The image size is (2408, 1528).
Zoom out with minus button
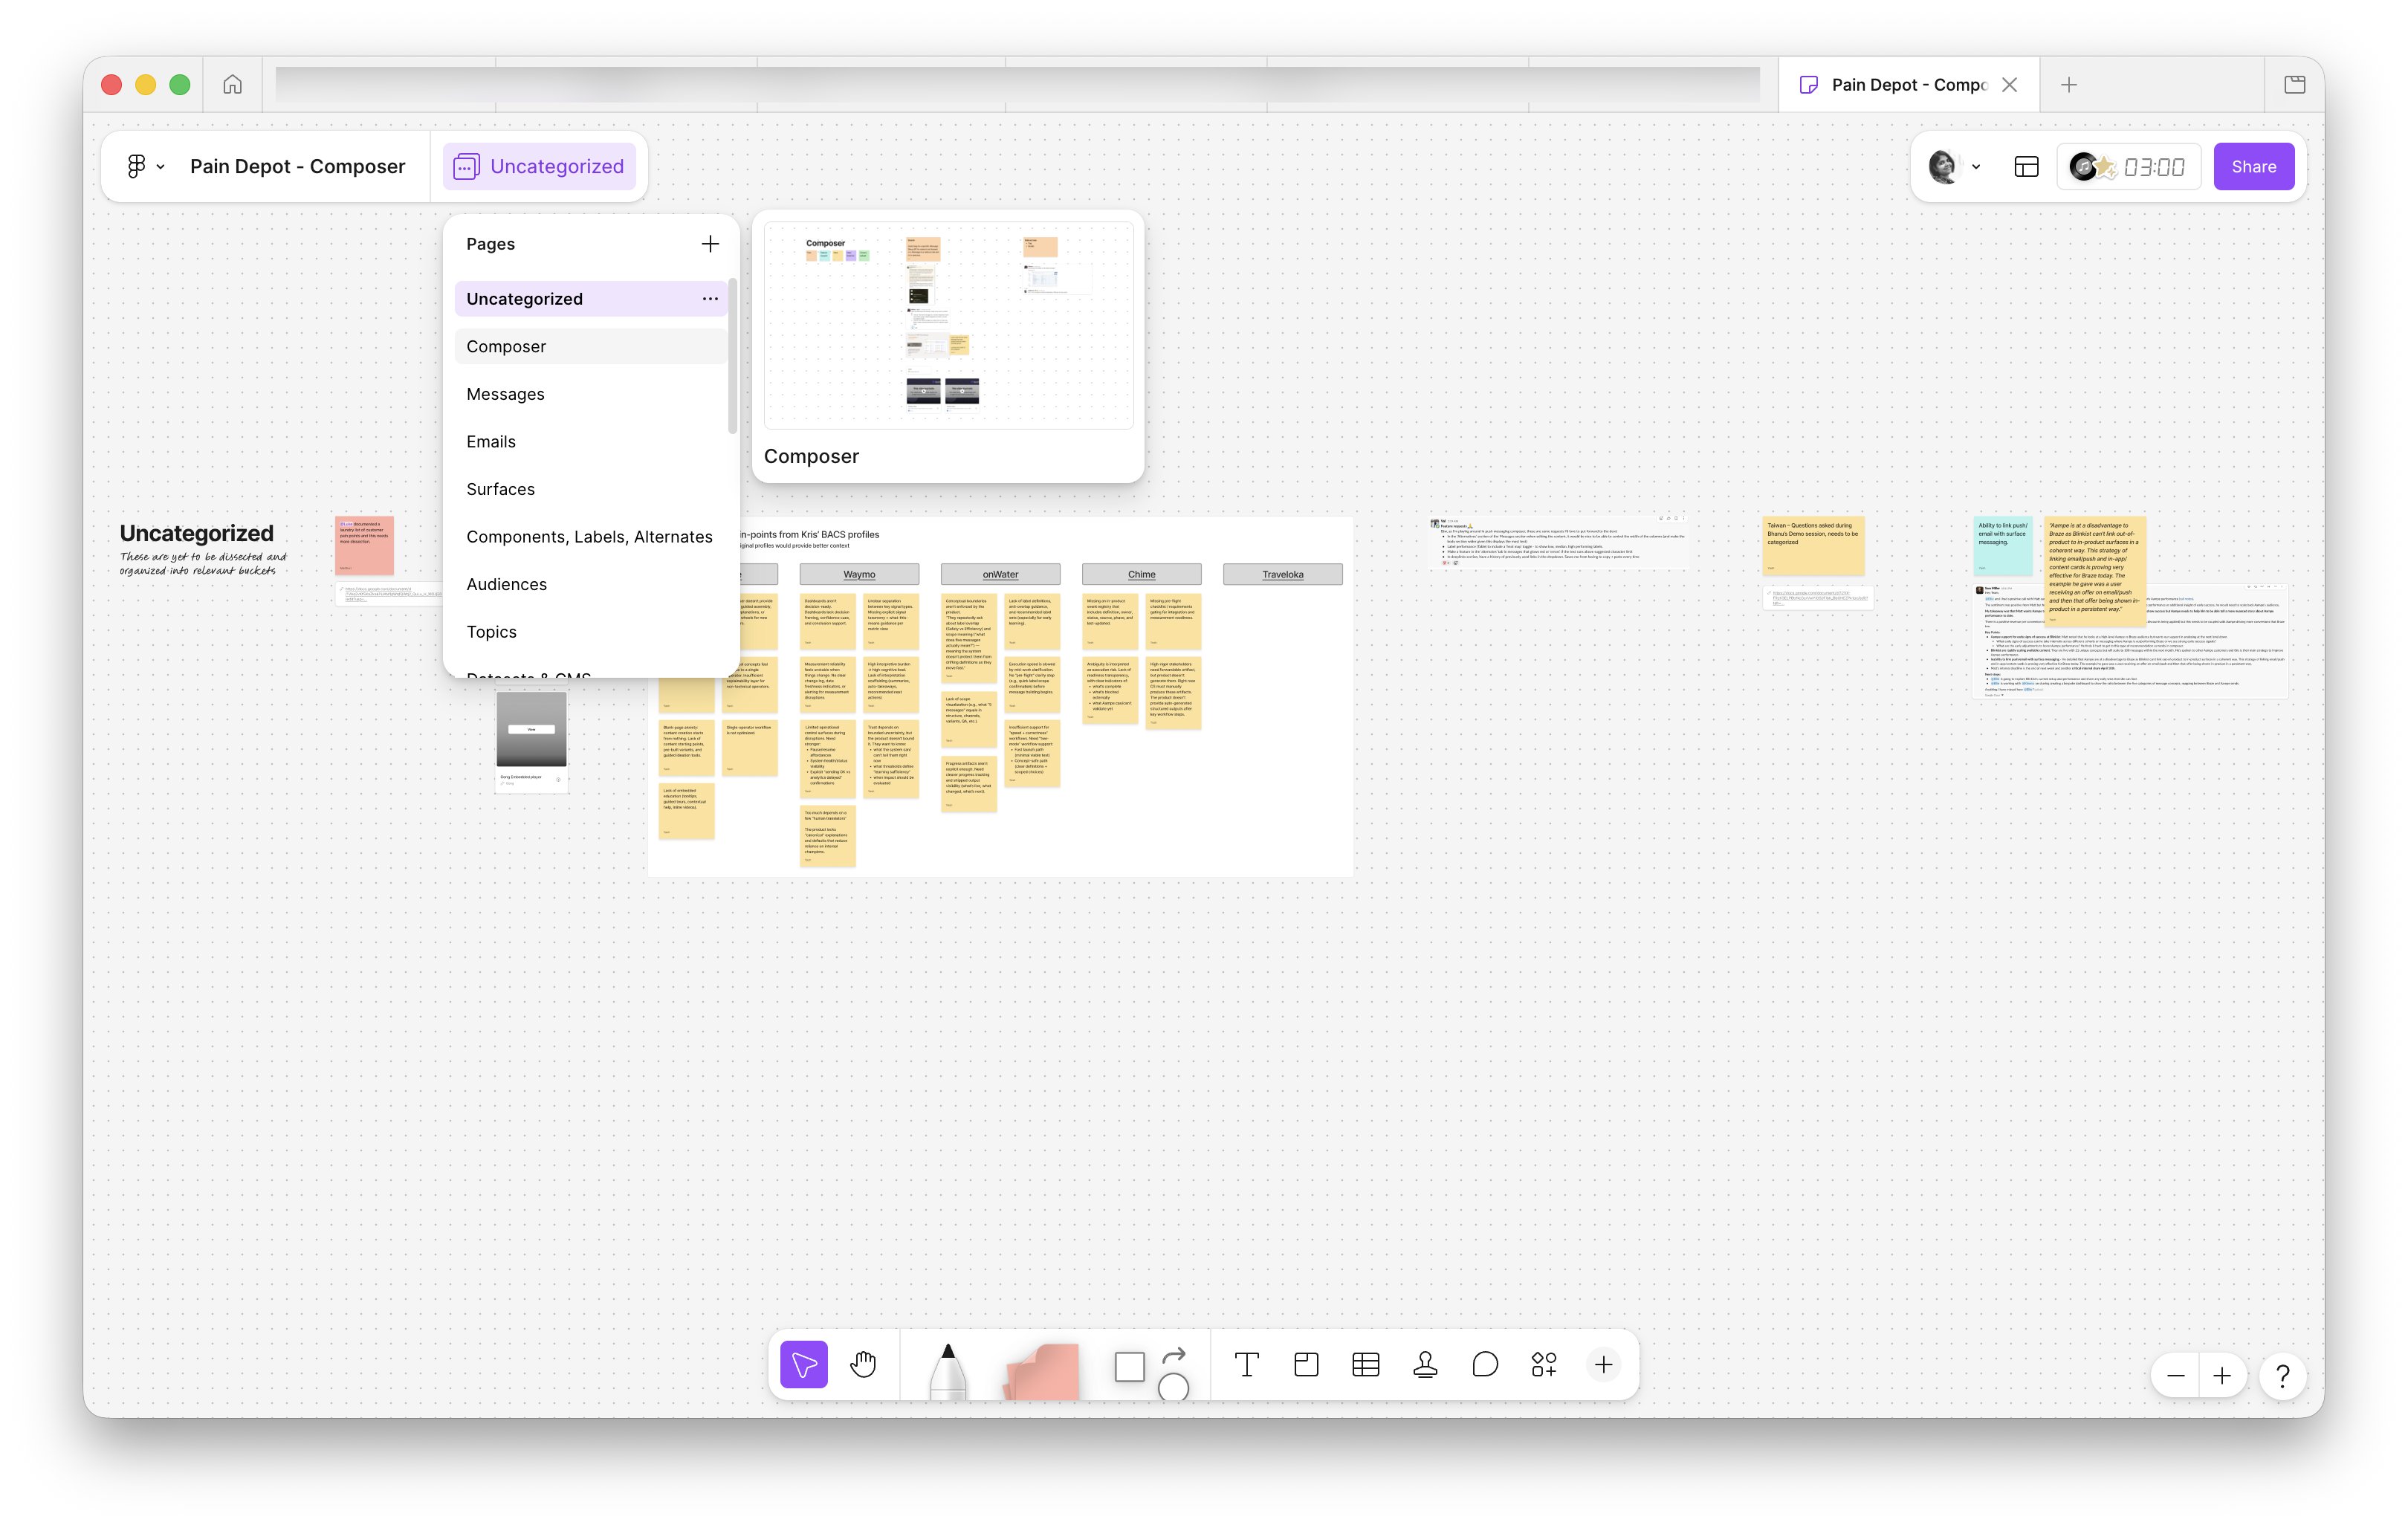(x=2175, y=1377)
